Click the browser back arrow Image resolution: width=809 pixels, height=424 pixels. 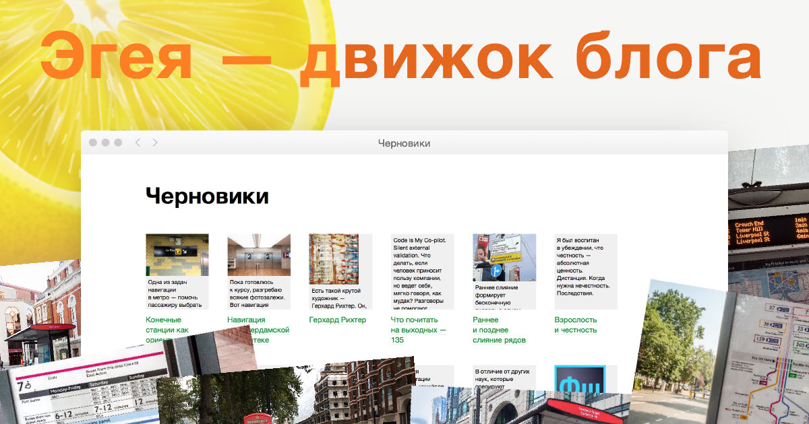[138, 143]
